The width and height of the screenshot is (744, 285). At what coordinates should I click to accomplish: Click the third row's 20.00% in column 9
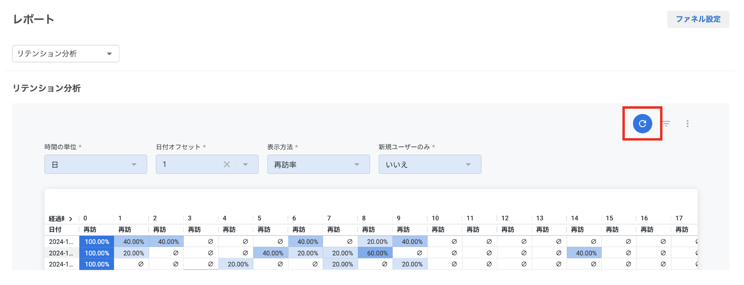point(410,264)
